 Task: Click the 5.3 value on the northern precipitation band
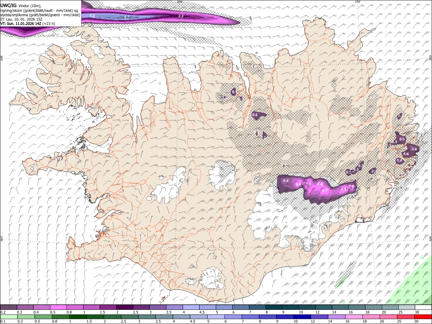point(92,16)
